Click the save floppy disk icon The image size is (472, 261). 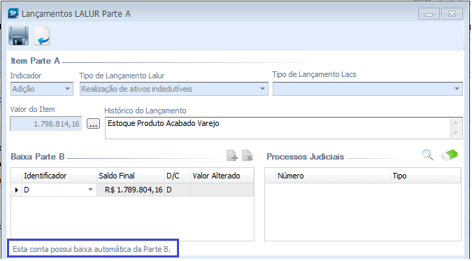pos(19,36)
